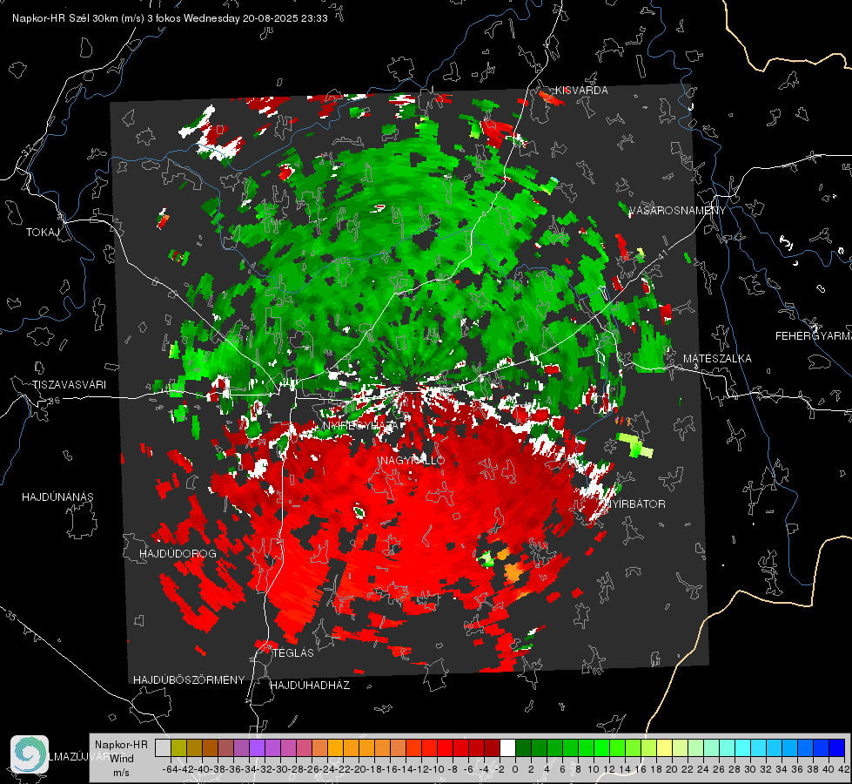Screen dimensions: 852x784
Task: Click the pale yellow legend swatch
Action: (x=665, y=747)
